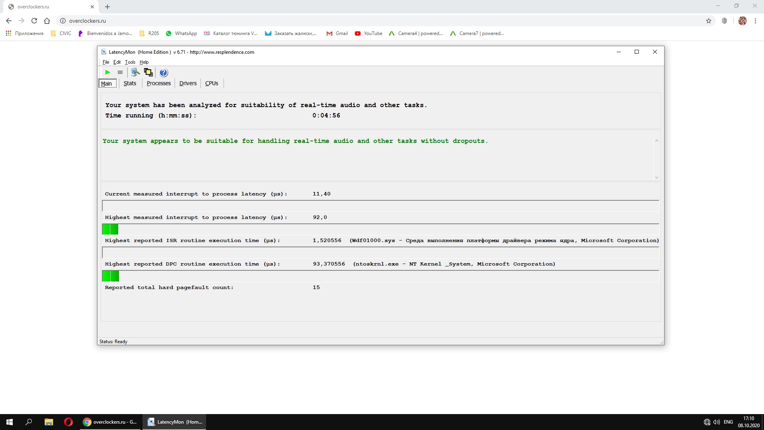Open Chrome's three-dot menu

coord(755,21)
